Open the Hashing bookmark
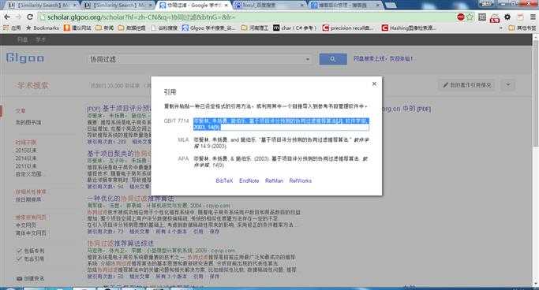 pyautogui.click(x=409, y=28)
